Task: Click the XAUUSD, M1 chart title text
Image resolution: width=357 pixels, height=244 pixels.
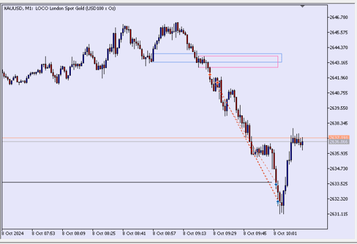Action: coord(59,9)
